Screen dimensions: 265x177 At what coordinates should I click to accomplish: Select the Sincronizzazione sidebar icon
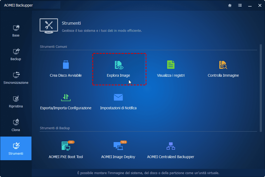(x=16, y=75)
